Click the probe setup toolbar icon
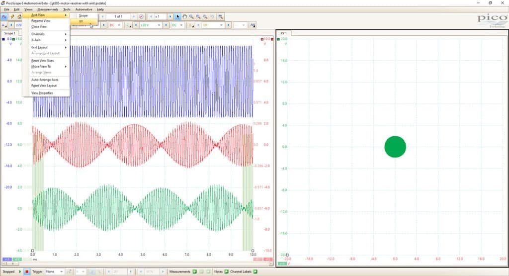Image resolution: width=509 pixels, height=276 pixels. (x=12, y=16)
